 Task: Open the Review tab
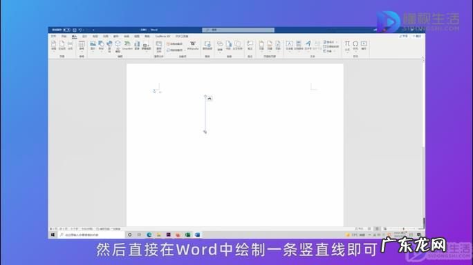pyautogui.click(x=127, y=36)
